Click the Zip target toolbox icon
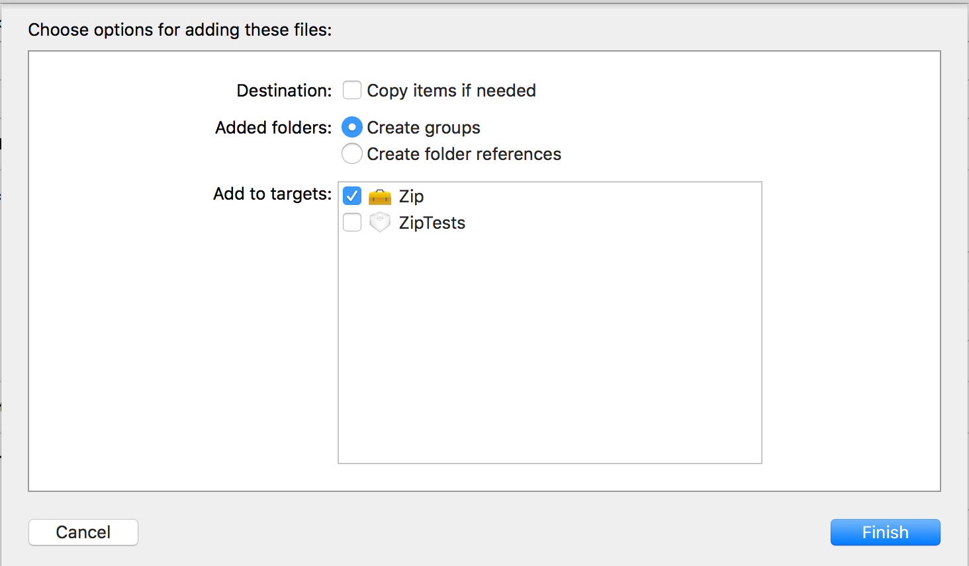 click(x=379, y=196)
